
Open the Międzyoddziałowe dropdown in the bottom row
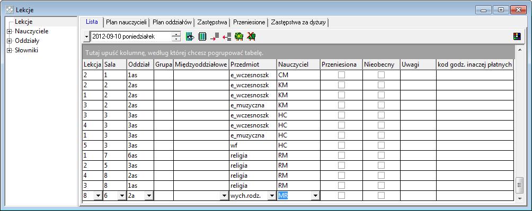pyautogui.click(x=224, y=196)
